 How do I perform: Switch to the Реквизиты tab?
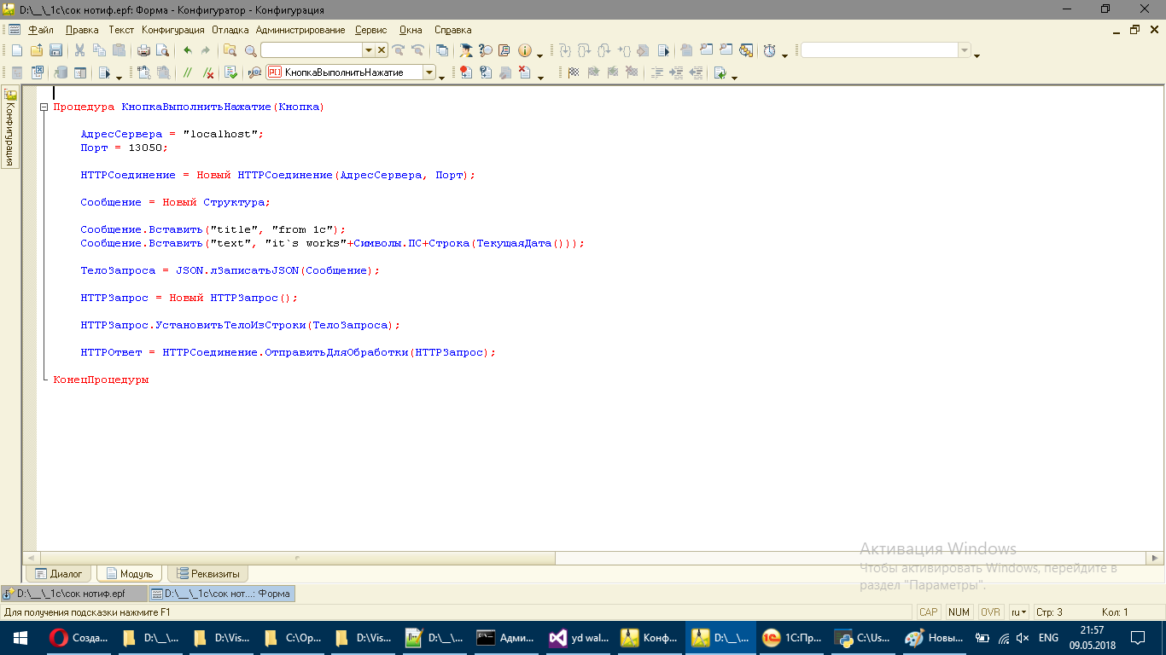[x=208, y=574]
